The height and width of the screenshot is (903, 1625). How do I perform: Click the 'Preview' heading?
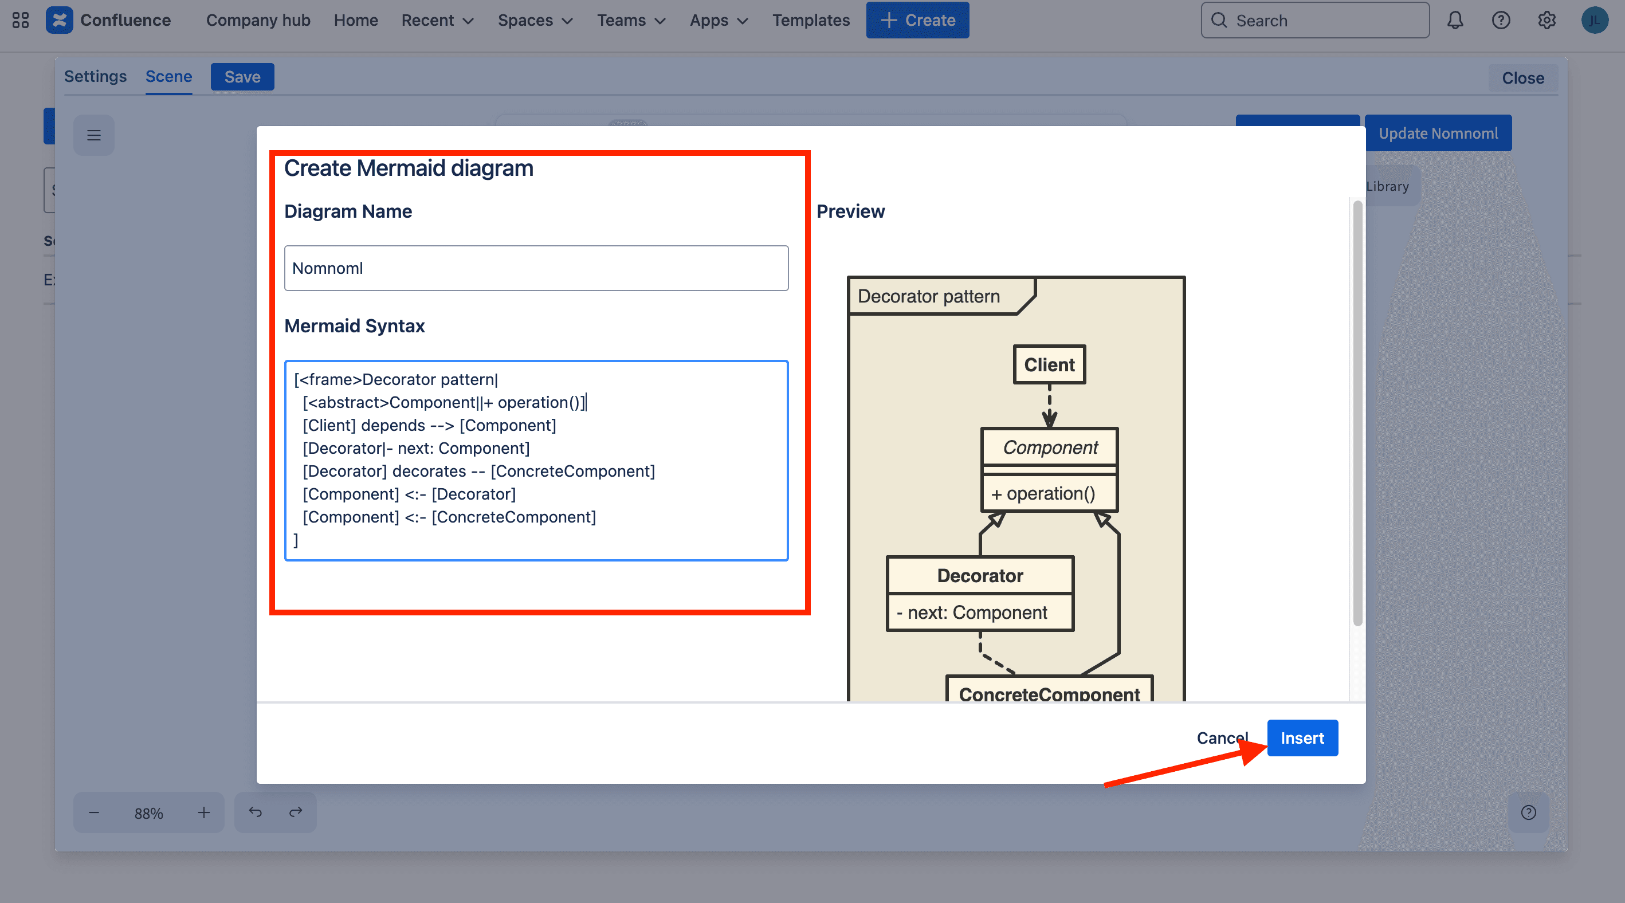(x=850, y=211)
